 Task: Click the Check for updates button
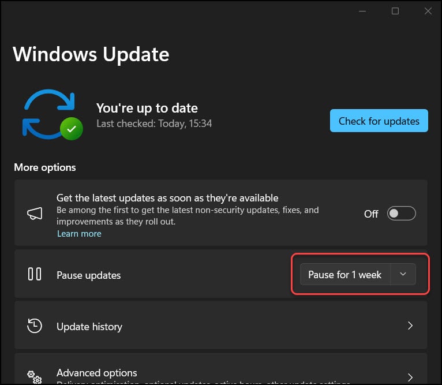[379, 121]
